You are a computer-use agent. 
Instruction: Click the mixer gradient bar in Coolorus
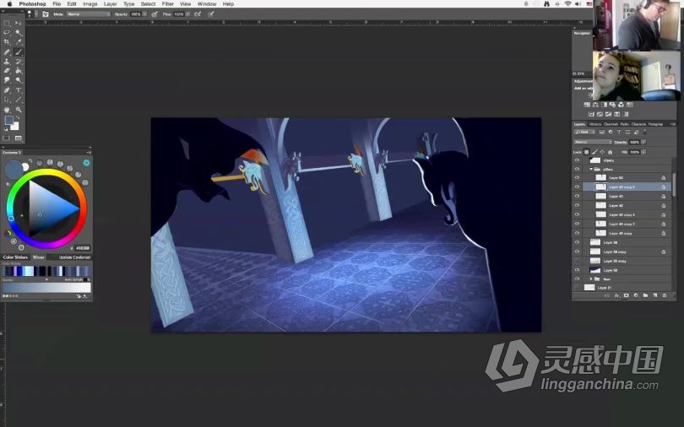click(46, 287)
